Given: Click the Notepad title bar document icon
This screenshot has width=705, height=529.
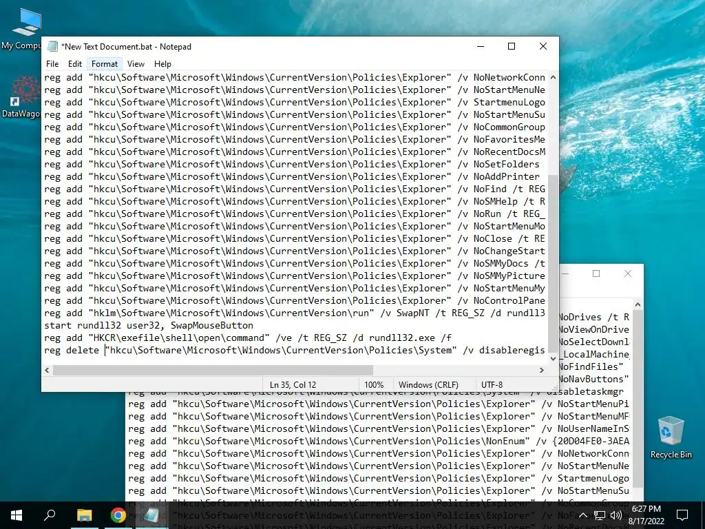Looking at the screenshot, I should point(52,46).
